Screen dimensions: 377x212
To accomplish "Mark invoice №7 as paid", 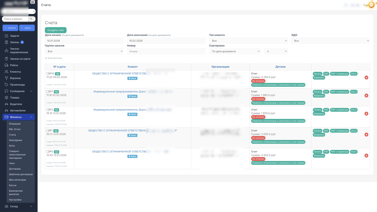I will [278, 103].
